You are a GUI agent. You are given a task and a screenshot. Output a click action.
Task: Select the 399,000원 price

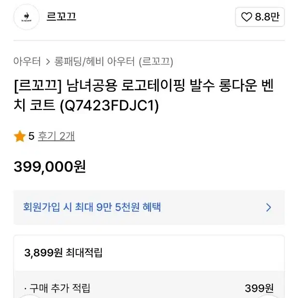[x=50, y=167]
